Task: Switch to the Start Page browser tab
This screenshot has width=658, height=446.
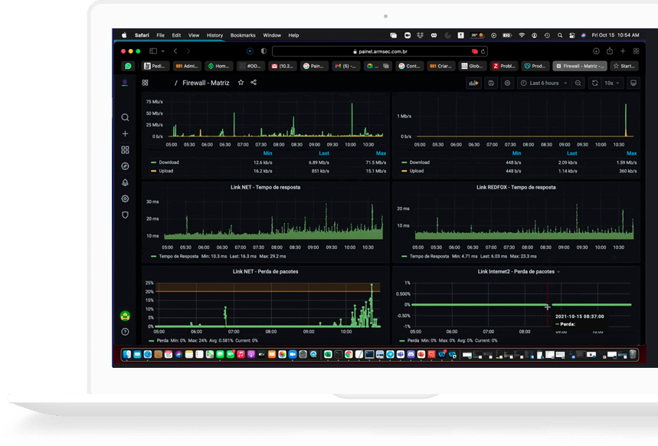Action: point(624,66)
